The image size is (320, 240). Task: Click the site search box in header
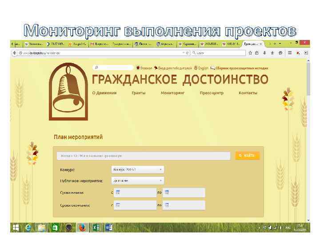click(x=113, y=68)
